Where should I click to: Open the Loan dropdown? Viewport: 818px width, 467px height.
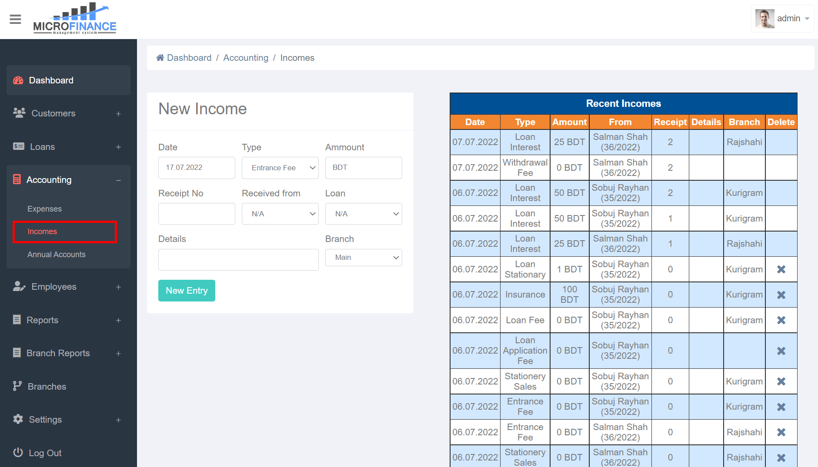pyautogui.click(x=364, y=214)
